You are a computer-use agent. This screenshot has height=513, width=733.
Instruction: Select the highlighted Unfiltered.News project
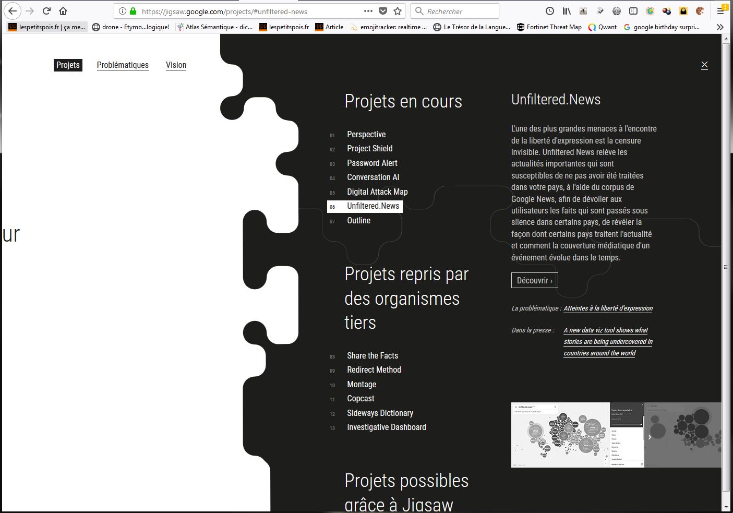(x=365, y=207)
